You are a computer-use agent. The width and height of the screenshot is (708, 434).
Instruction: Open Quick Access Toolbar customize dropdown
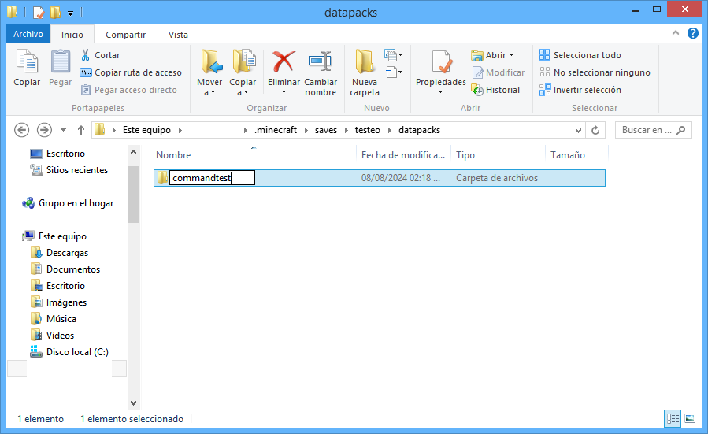pyautogui.click(x=70, y=13)
